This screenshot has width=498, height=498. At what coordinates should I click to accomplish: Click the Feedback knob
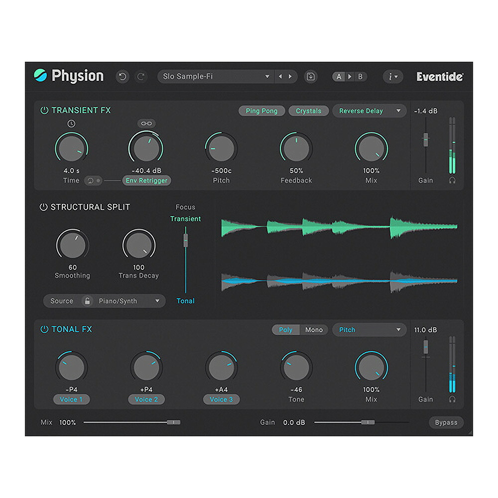coord(296,148)
